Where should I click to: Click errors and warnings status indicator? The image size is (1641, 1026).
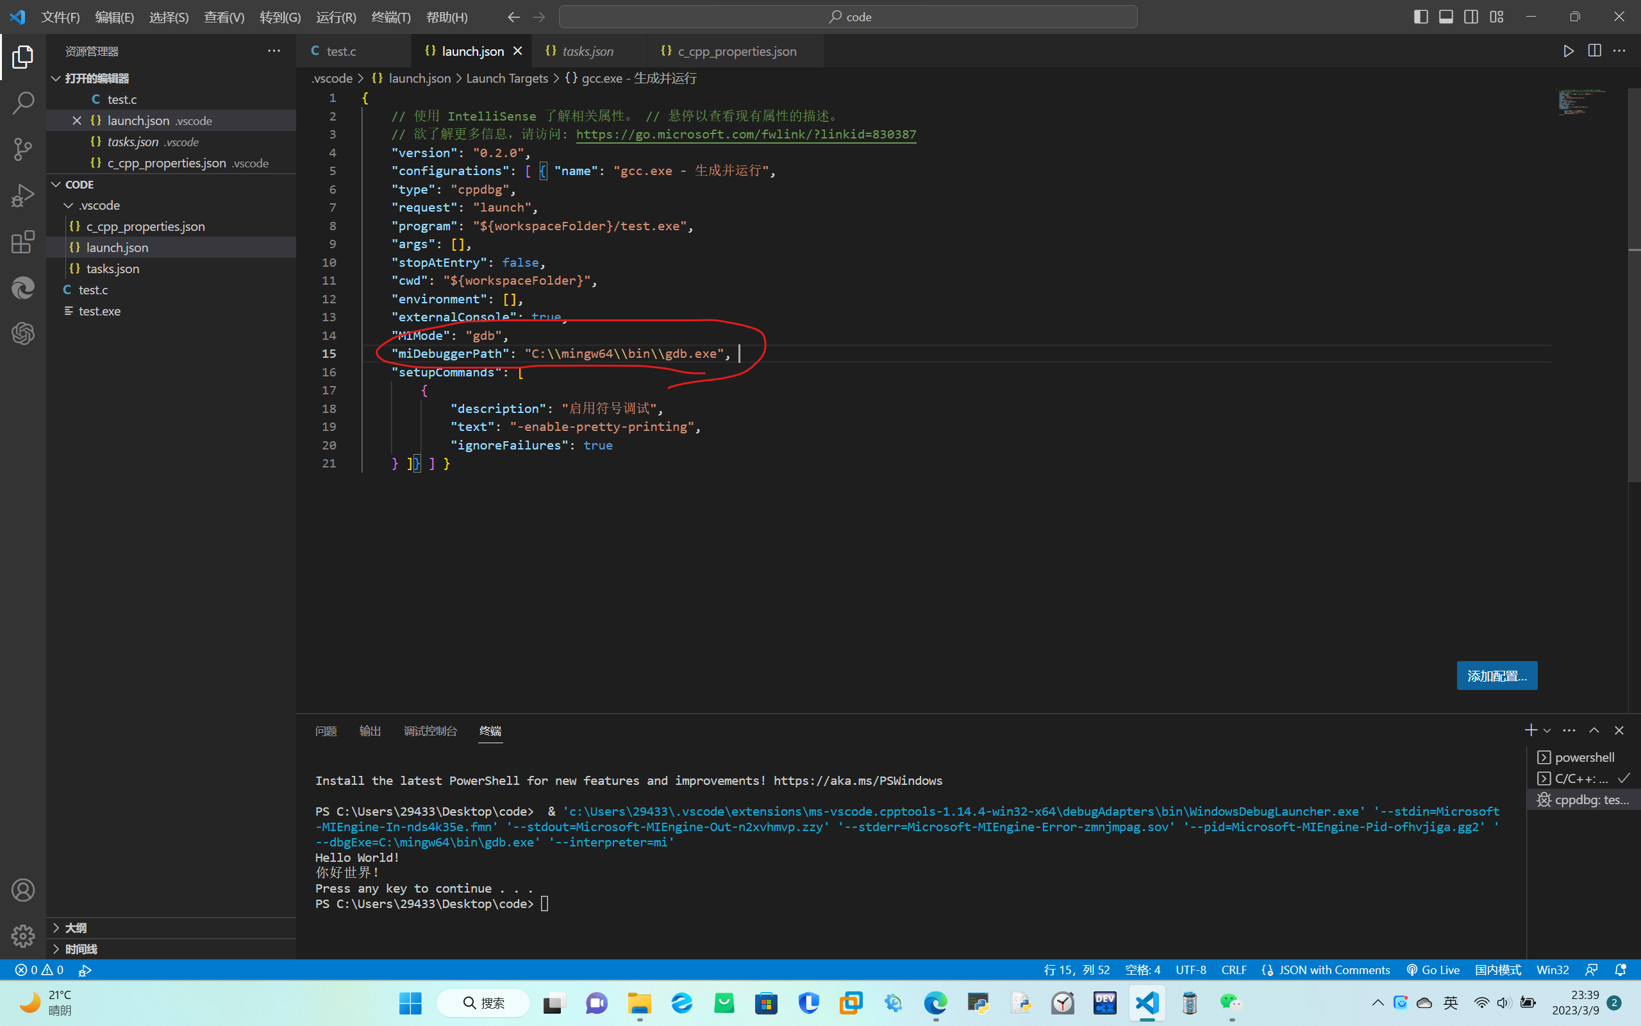(x=39, y=970)
